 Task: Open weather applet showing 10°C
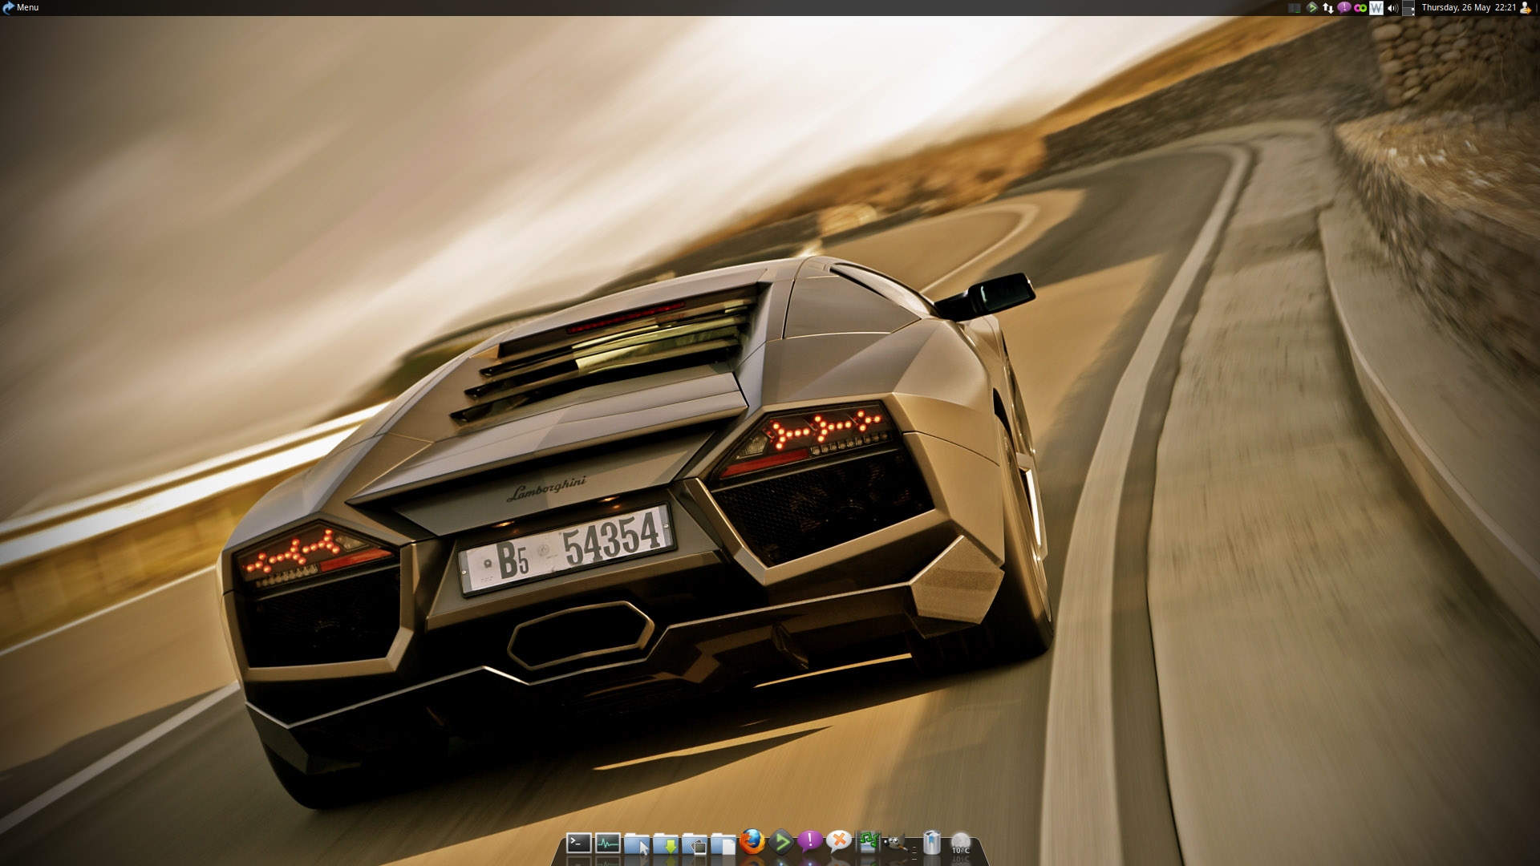click(x=960, y=843)
